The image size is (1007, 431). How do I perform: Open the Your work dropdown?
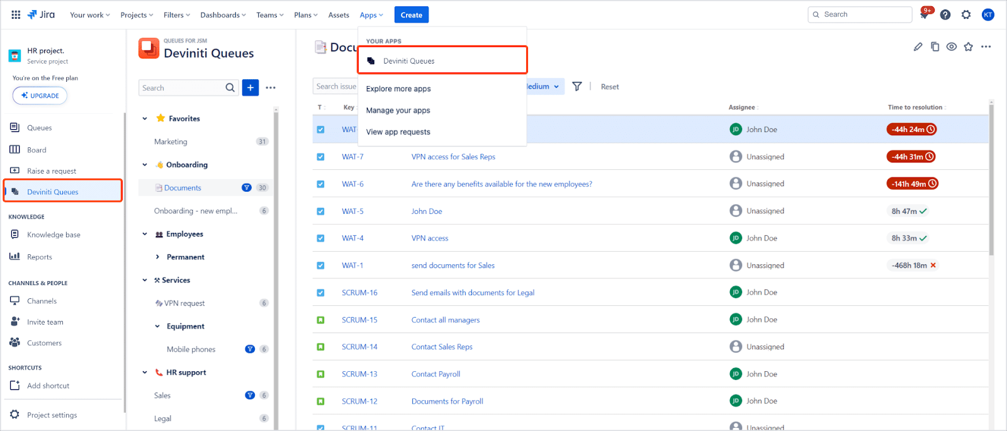[x=90, y=15]
